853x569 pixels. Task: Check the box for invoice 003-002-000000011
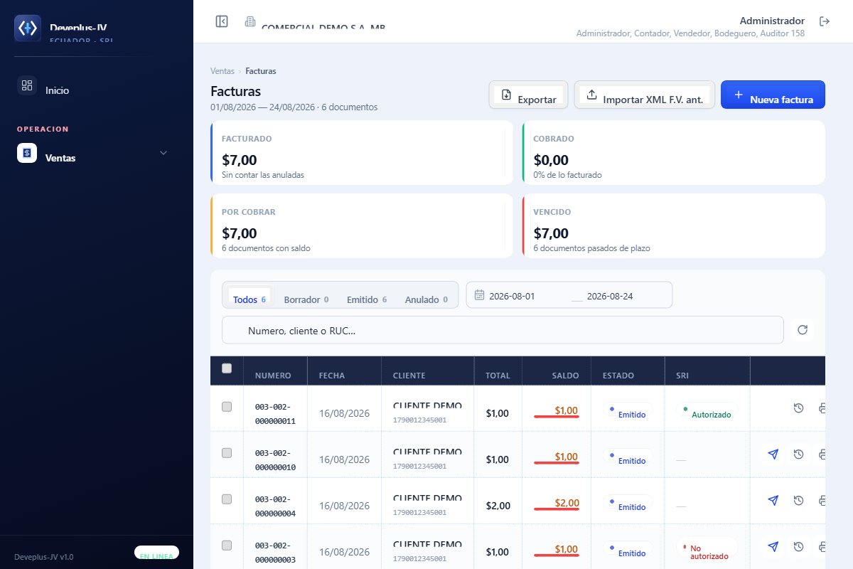click(227, 407)
